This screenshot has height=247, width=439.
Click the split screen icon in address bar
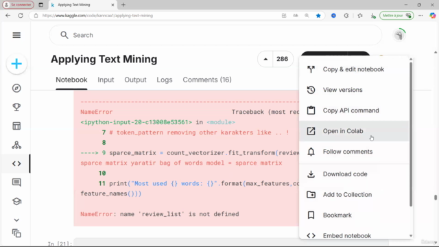(284, 16)
